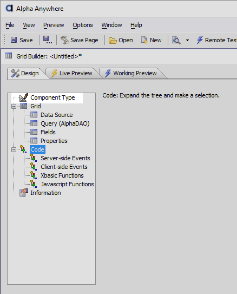This screenshot has height=294, width=237.
Task: Click the Save Page scroll icon
Action: pos(65,40)
